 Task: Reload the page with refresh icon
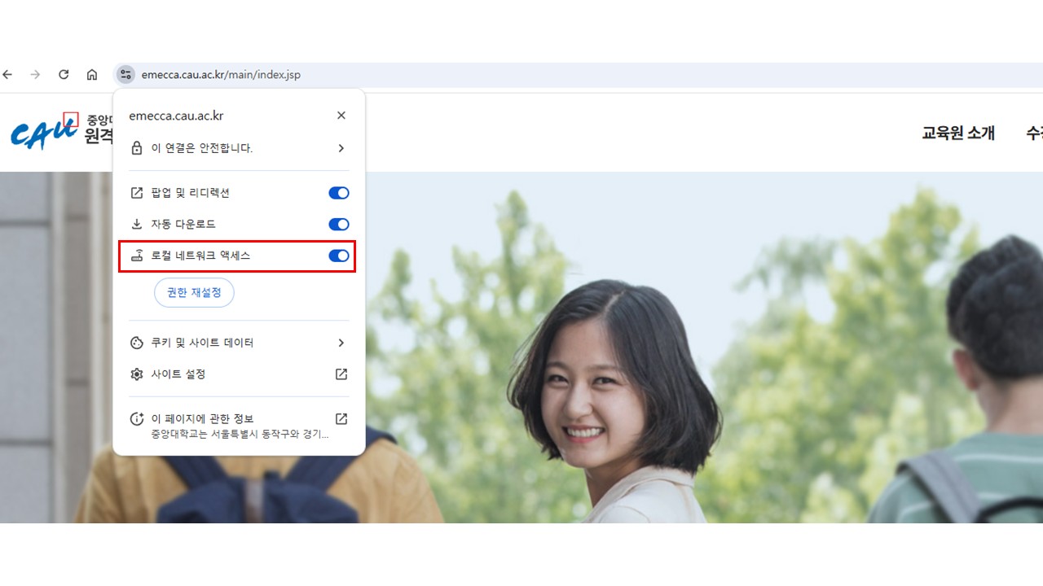pos(64,75)
